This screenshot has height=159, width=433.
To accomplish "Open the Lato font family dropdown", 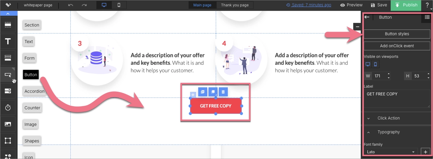I will tap(390, 152).
